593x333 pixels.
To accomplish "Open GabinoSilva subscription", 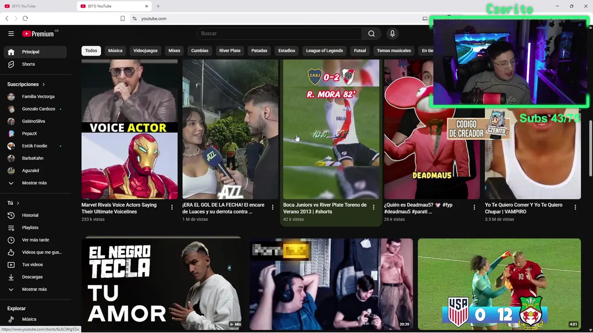I will pos(35,121).
